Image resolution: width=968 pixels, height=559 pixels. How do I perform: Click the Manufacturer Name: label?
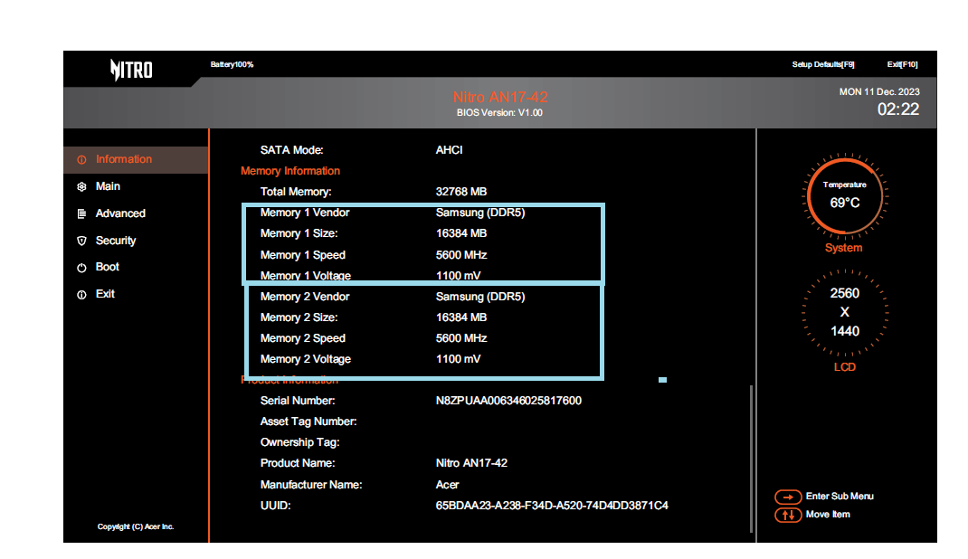pyautogui.click(x=311, y=485)
